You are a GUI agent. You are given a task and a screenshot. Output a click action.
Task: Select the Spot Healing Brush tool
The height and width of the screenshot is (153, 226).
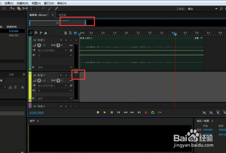(56, 8)
